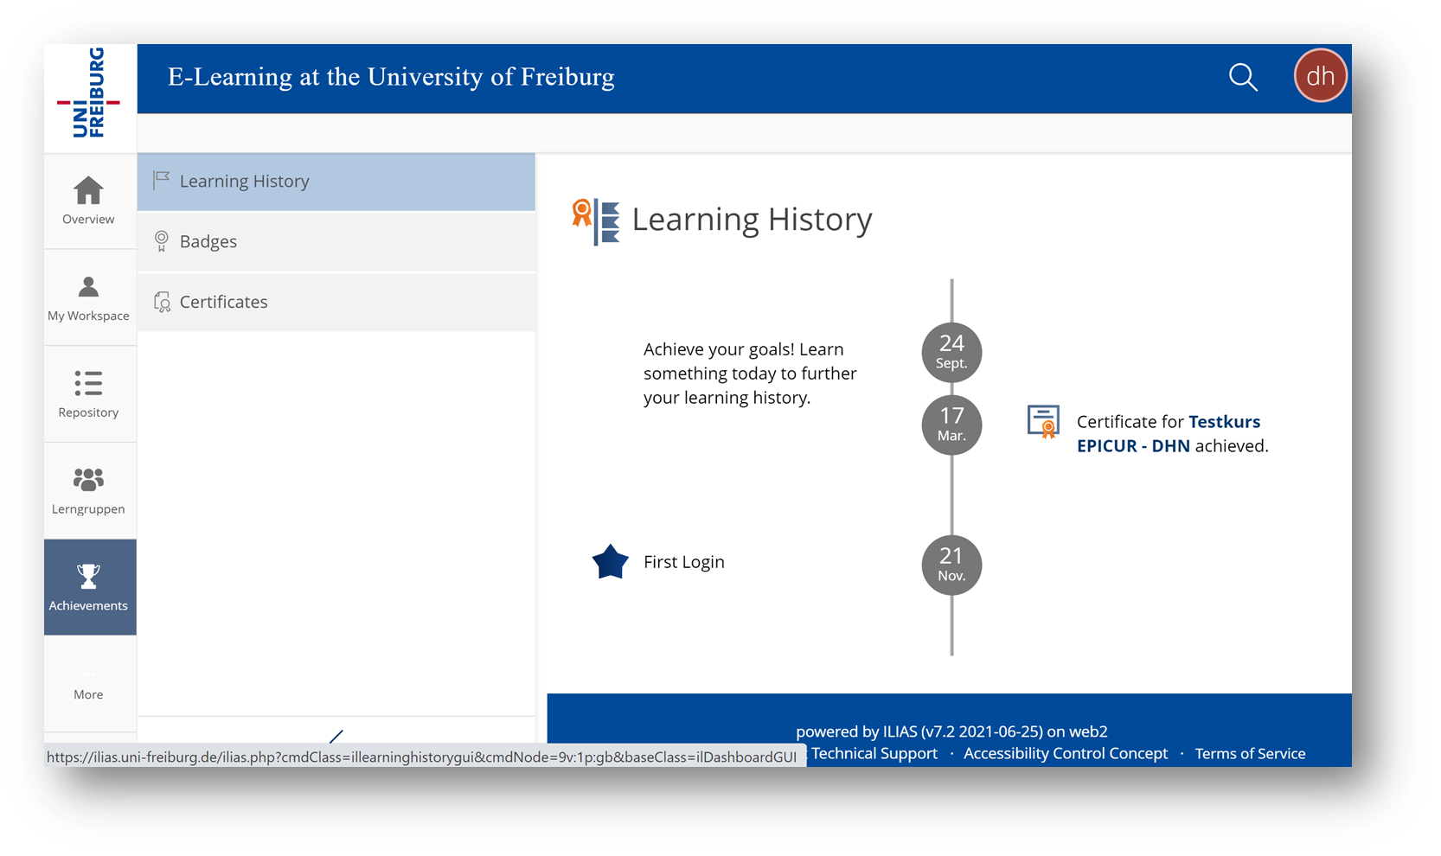Select the Achievements trophy icon

click(x=88, y=576)
